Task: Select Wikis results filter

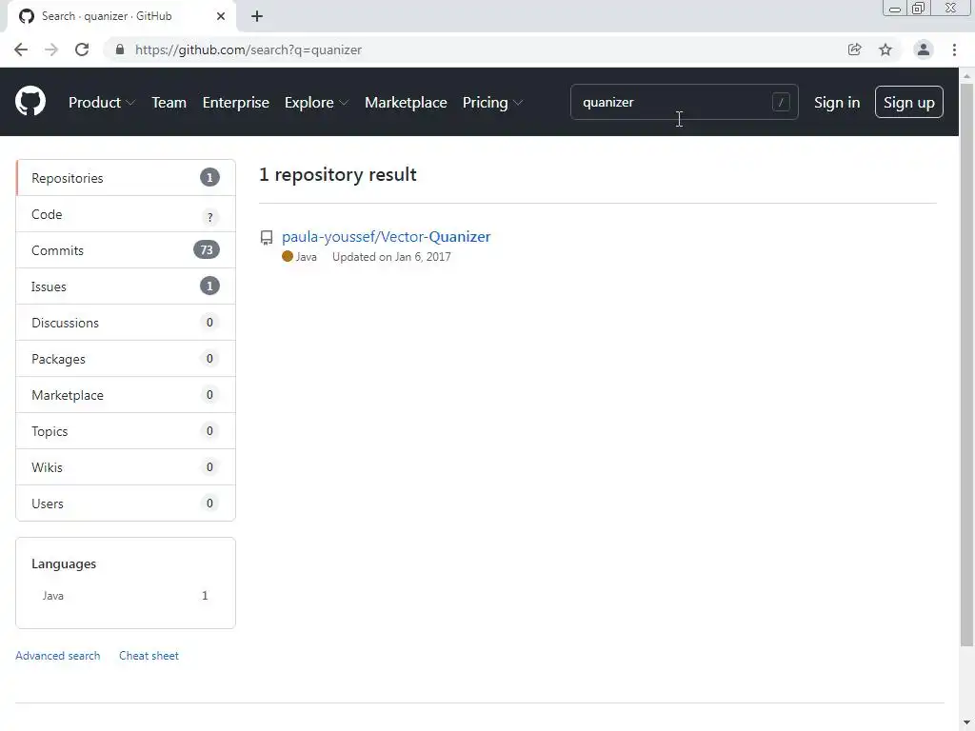Action: tap(126, 466)
